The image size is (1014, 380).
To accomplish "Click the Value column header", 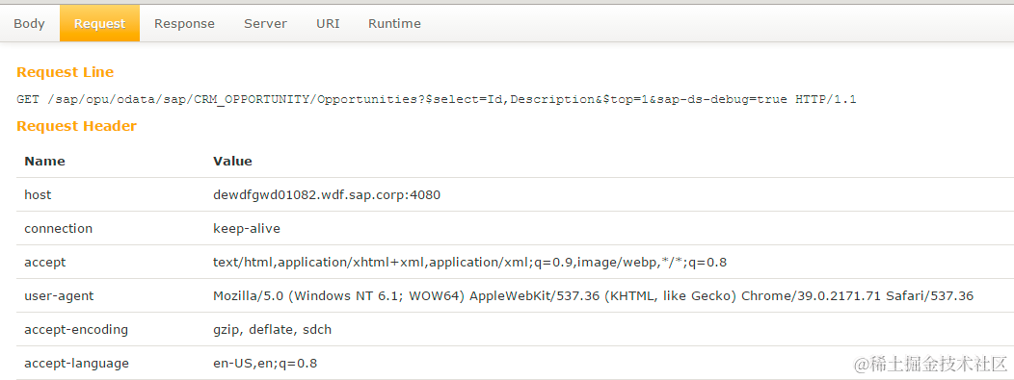I will (233, 161).
